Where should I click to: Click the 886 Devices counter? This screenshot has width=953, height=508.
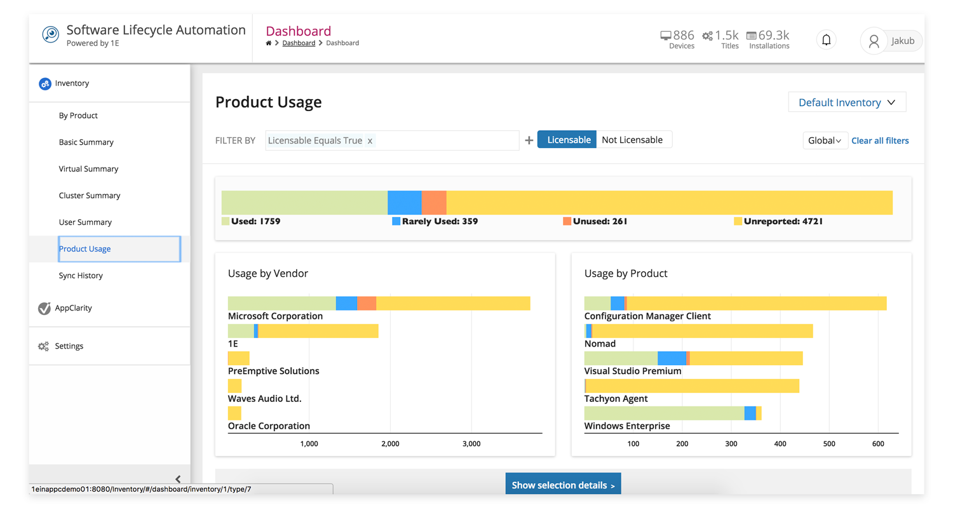point(678,39)
